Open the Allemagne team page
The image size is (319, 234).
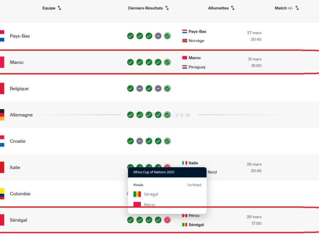pyautogui.click(x=21, y=115)
